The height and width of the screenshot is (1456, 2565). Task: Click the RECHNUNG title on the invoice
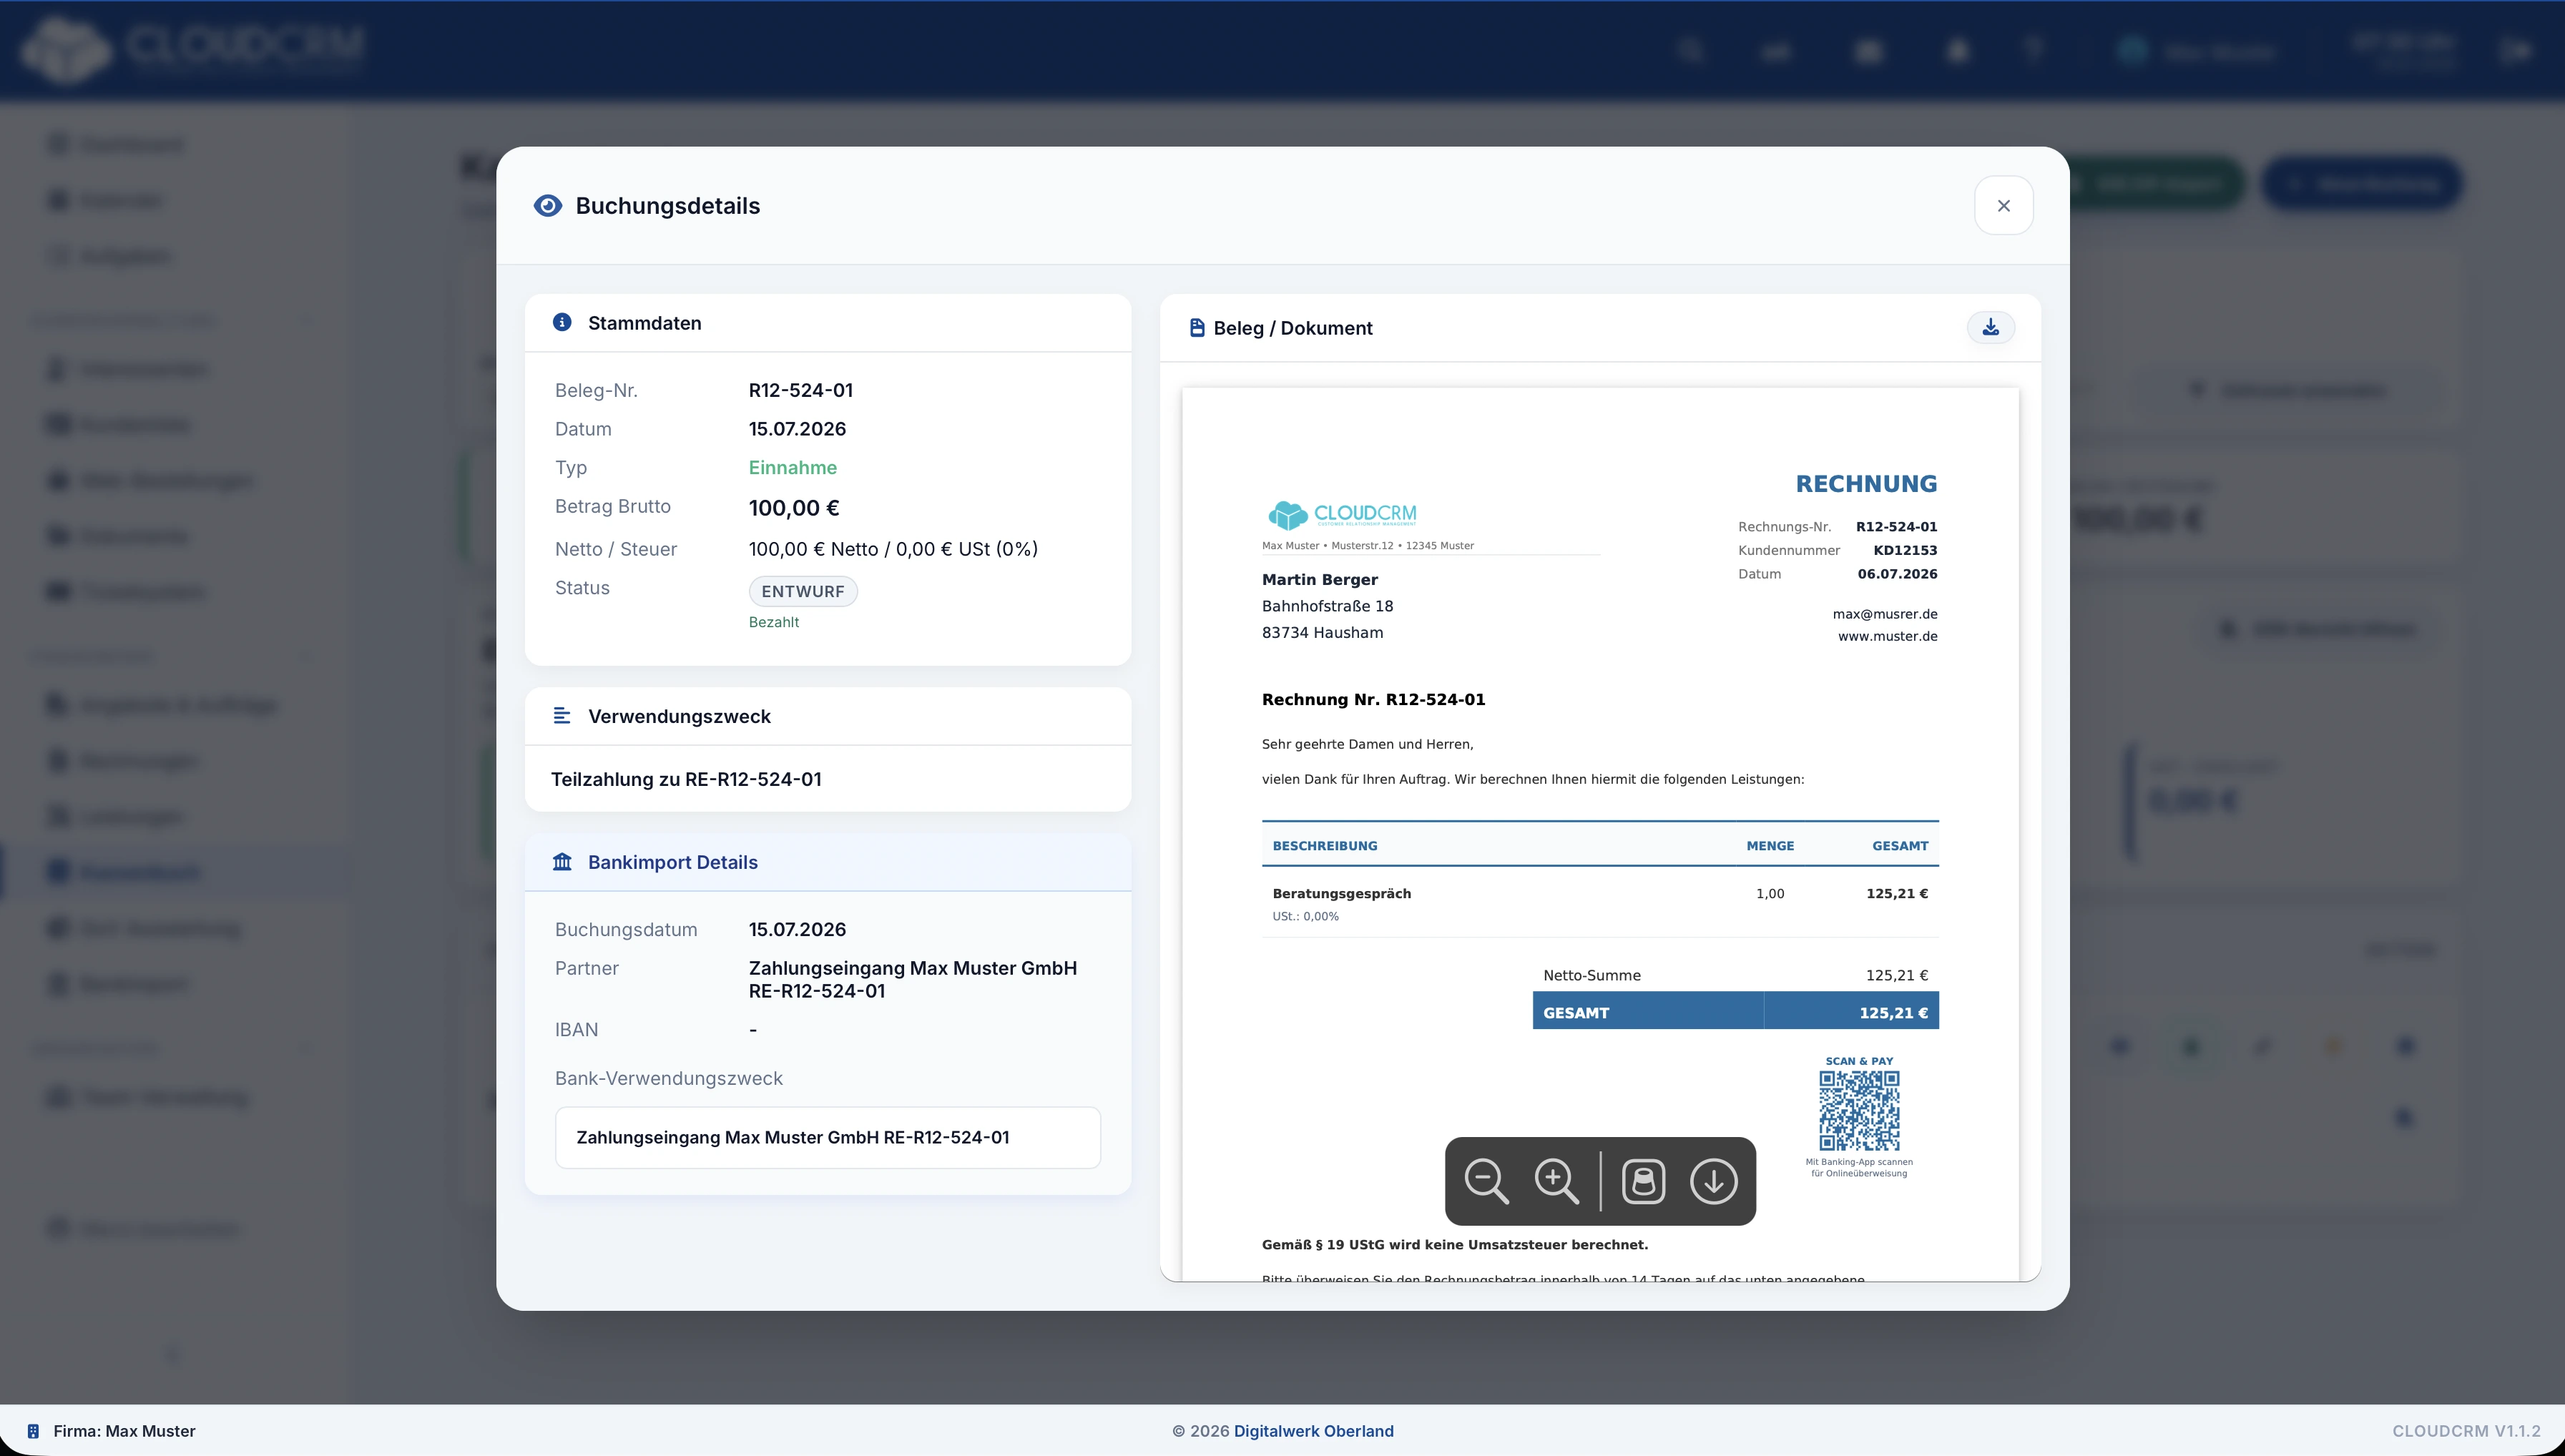[1866, 484]
